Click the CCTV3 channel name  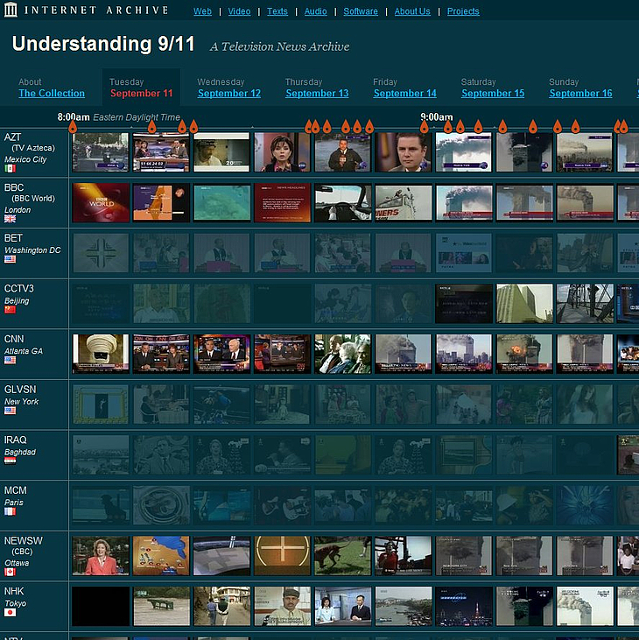pyautogui.click(x=19, y=289)
